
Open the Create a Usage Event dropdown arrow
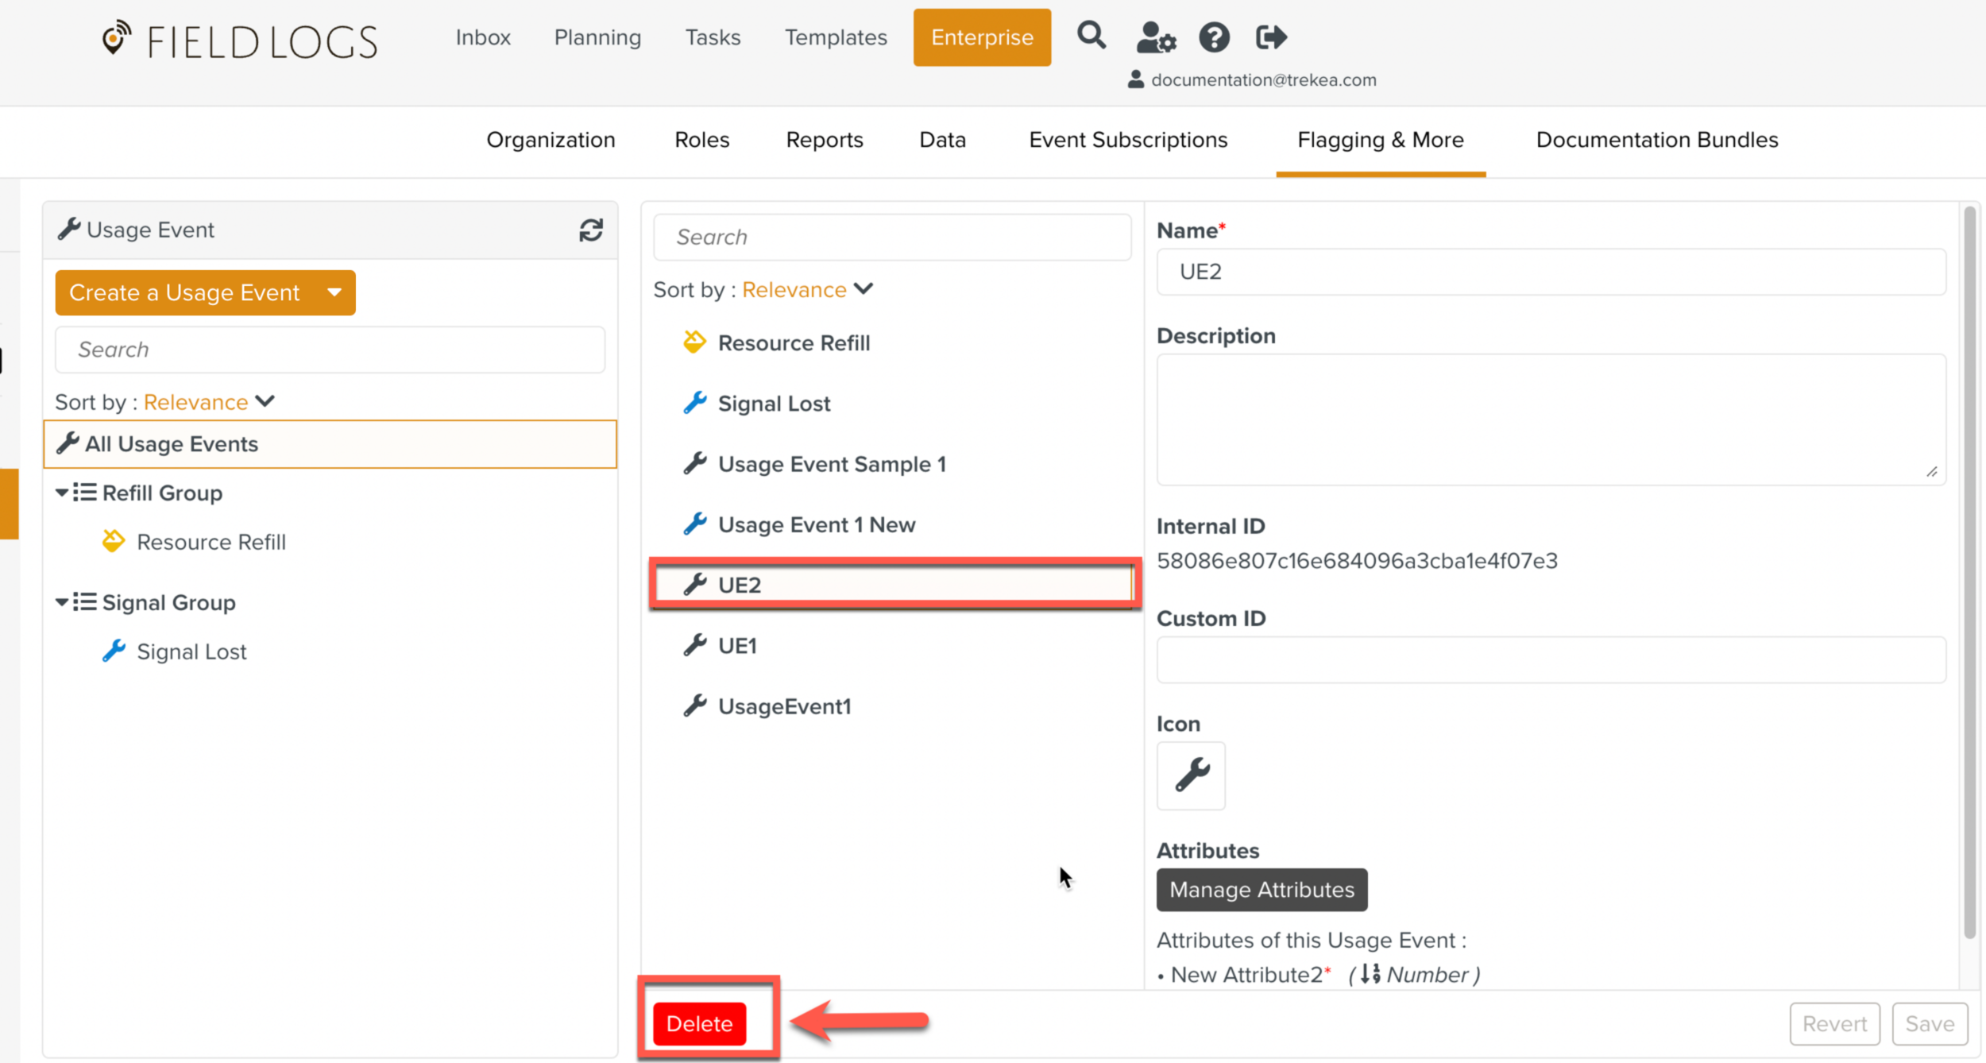(334, 292)
